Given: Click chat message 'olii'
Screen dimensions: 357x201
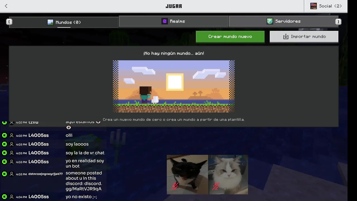Looking at the screenshot, I should pyautogui.click(x=69, y=135).
